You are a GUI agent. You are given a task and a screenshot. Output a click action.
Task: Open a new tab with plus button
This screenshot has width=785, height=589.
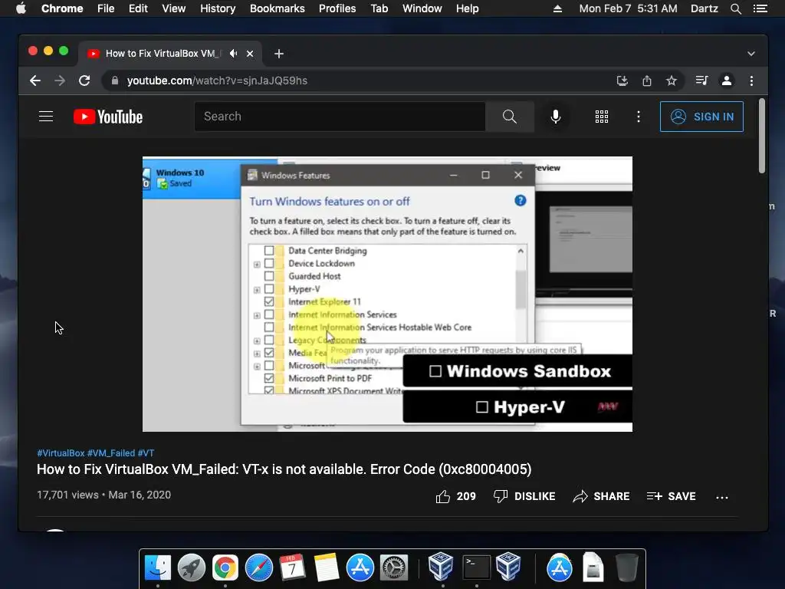[279, 54]
